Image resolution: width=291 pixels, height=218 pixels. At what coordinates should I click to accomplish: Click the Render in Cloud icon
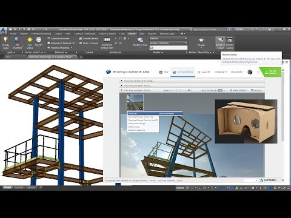pos(220,39)
